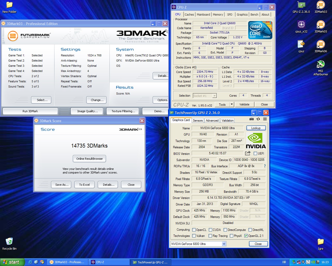The image size is (332, 266).
Task: Click the Safely Remove Hardware tray icon
Action: (x=294, y=262)
